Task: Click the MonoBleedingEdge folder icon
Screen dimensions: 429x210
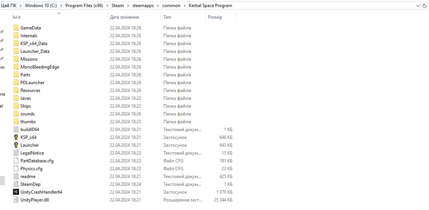Action: pyautogui.click(x=16, y=67)
